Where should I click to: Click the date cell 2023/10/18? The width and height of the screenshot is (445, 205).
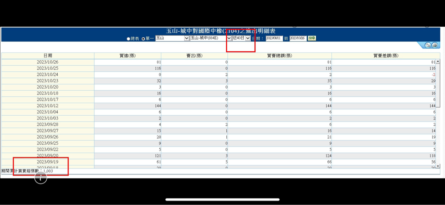coord(48,93)
